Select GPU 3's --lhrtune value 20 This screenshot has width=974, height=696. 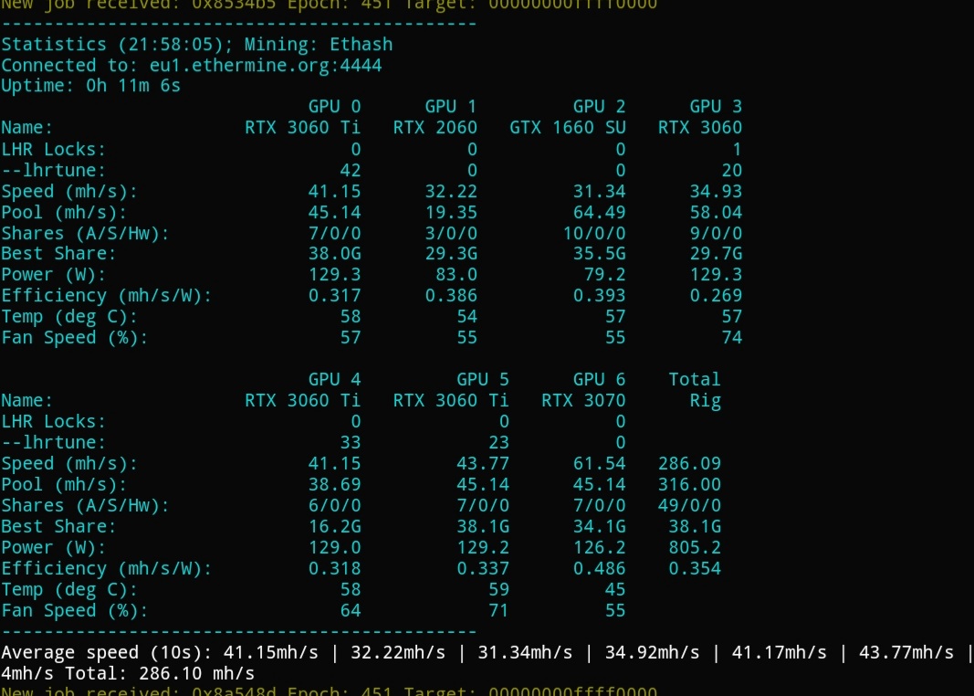(x=732, y=170)
